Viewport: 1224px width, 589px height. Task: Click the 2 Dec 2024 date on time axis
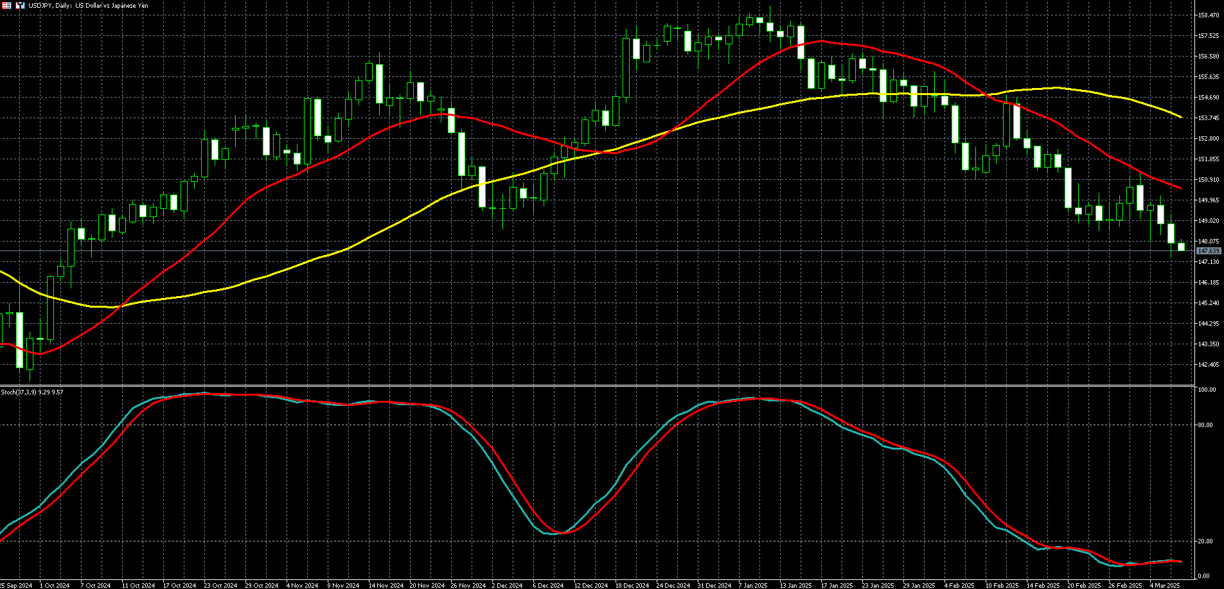(x=507, y=585)
